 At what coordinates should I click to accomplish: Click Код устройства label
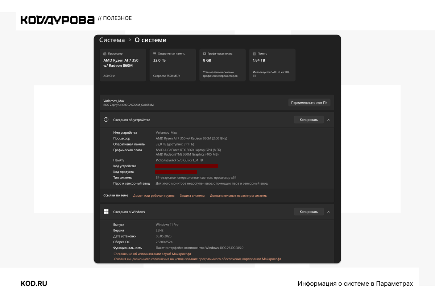(x=125, y=166)
